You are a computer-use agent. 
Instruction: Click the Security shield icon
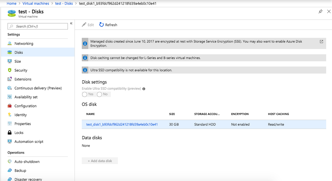(10, 70)
